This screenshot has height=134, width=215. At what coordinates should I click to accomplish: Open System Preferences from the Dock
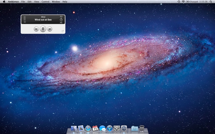(x=117, y=128)
